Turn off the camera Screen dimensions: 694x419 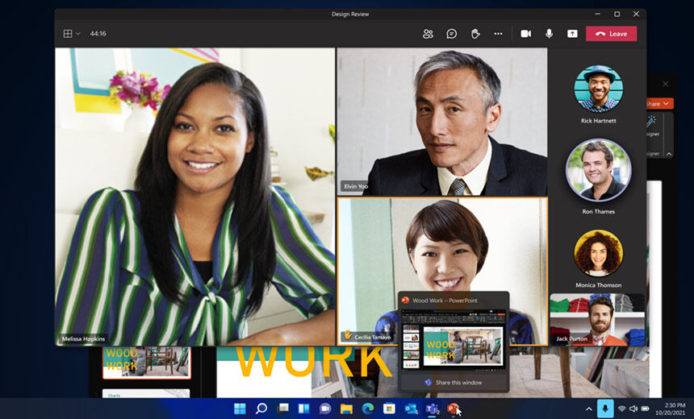(526, 34)
